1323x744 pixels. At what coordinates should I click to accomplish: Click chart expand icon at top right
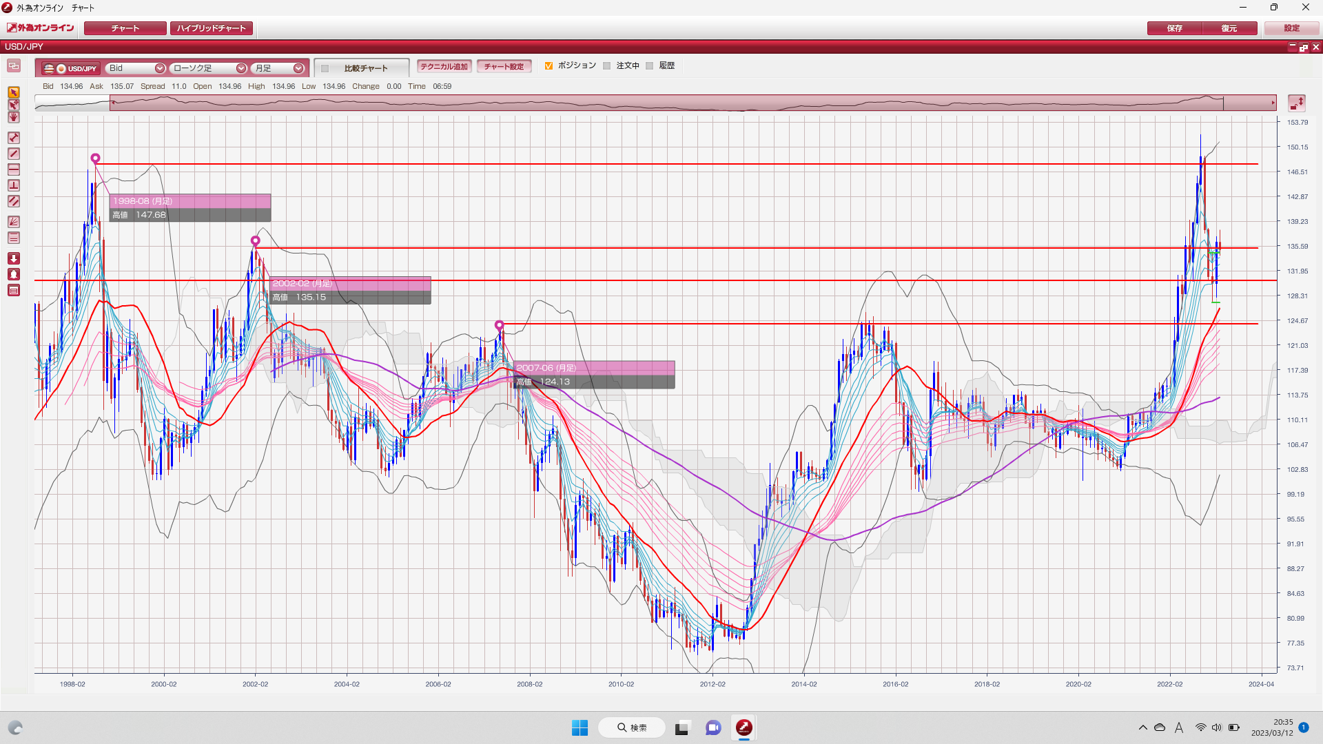point(1296,103)
